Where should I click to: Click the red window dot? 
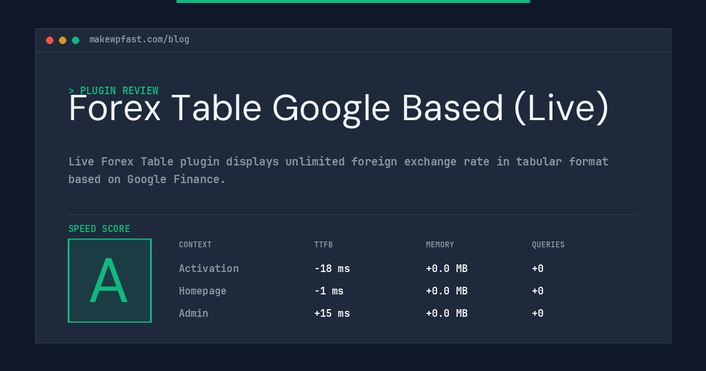[49, 40]
